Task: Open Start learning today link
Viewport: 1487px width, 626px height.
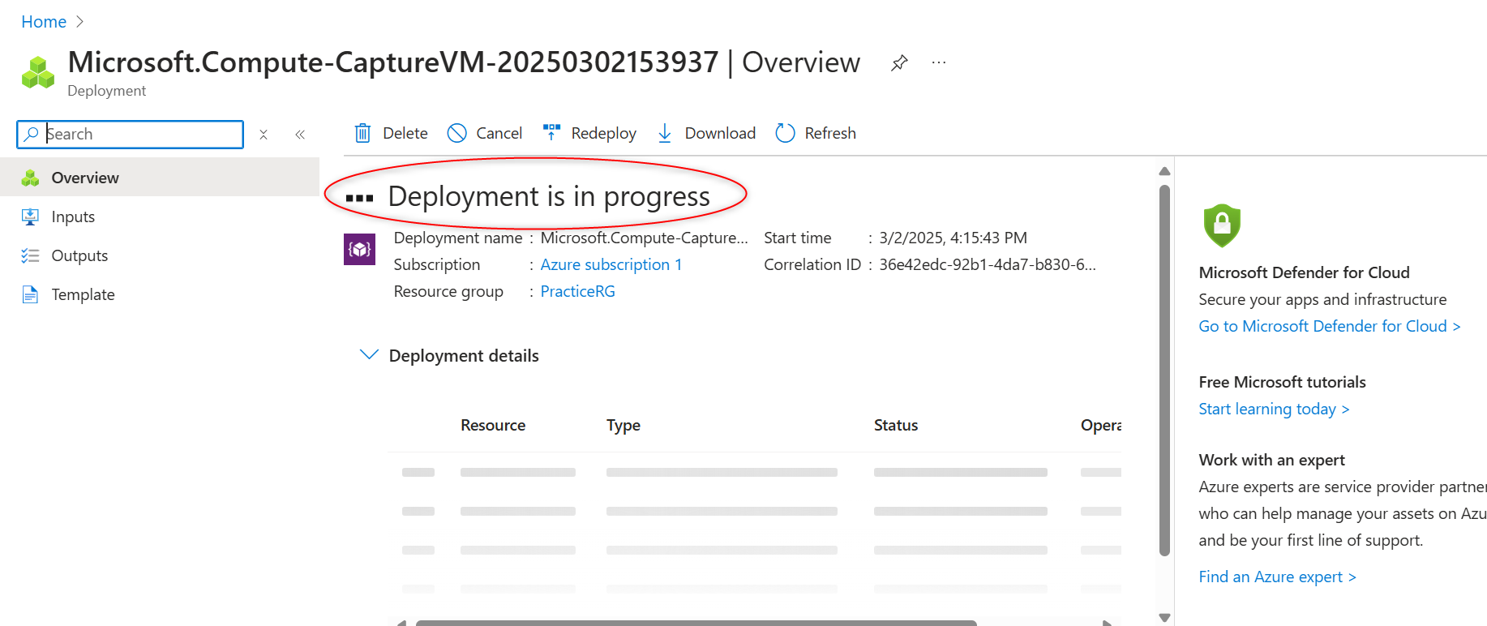Action: [x=1274, y=409]
